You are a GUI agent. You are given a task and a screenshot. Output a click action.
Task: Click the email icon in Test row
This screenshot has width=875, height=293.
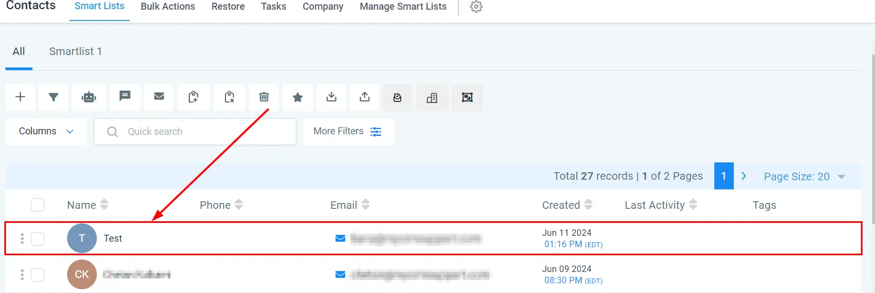pyautogui.click(x=340, y=239)
